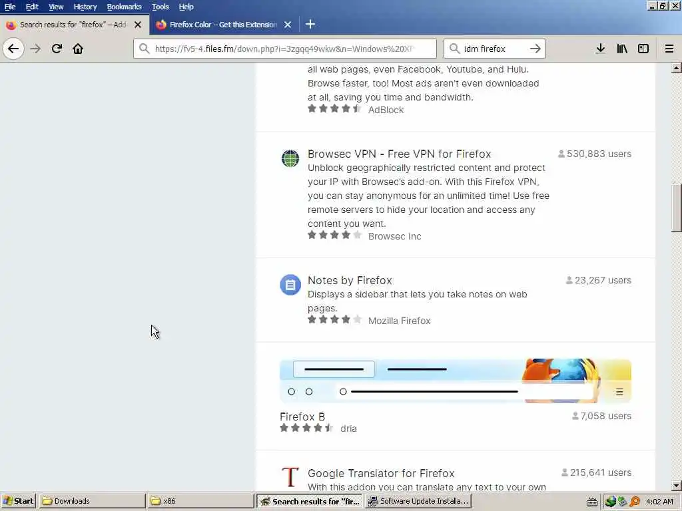Click the AdBlock star rating
Screen dimensions: 682x511
click(334, 108)
